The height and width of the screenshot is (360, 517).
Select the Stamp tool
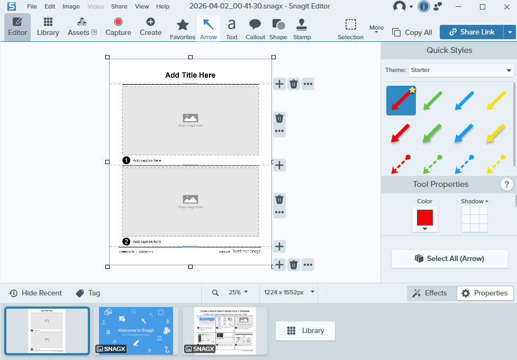[x=302, y=29]
